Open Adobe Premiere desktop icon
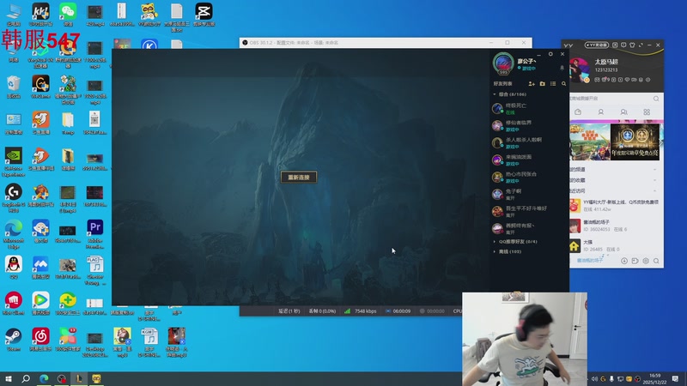687x386 pixels. pos(95,233)
